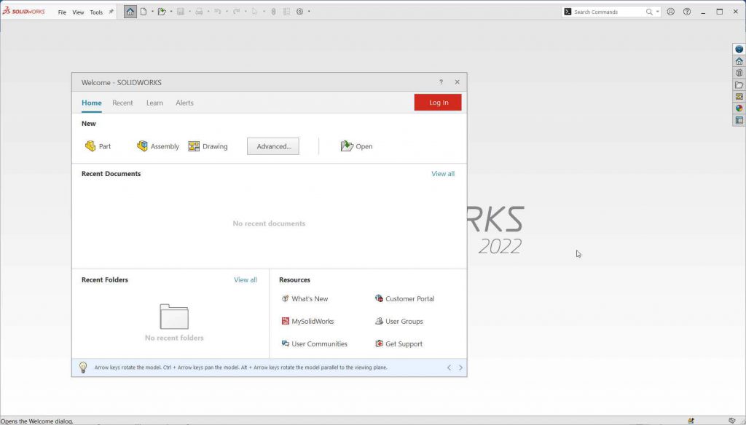Open User Communities resource link
Image resolution: width=746 pixels, height=425 pixels.
click(x=315, y=343)
